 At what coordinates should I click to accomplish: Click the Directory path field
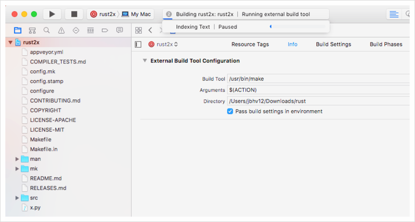318,101
